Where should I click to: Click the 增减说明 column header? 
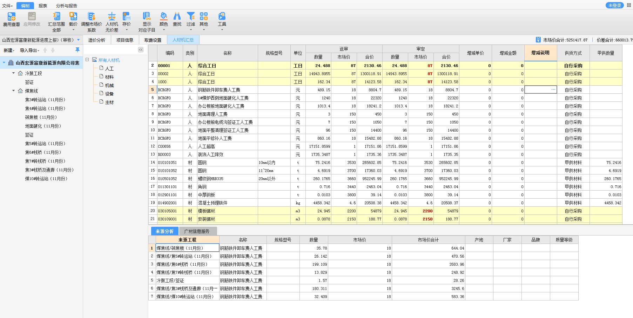[540, 53]
